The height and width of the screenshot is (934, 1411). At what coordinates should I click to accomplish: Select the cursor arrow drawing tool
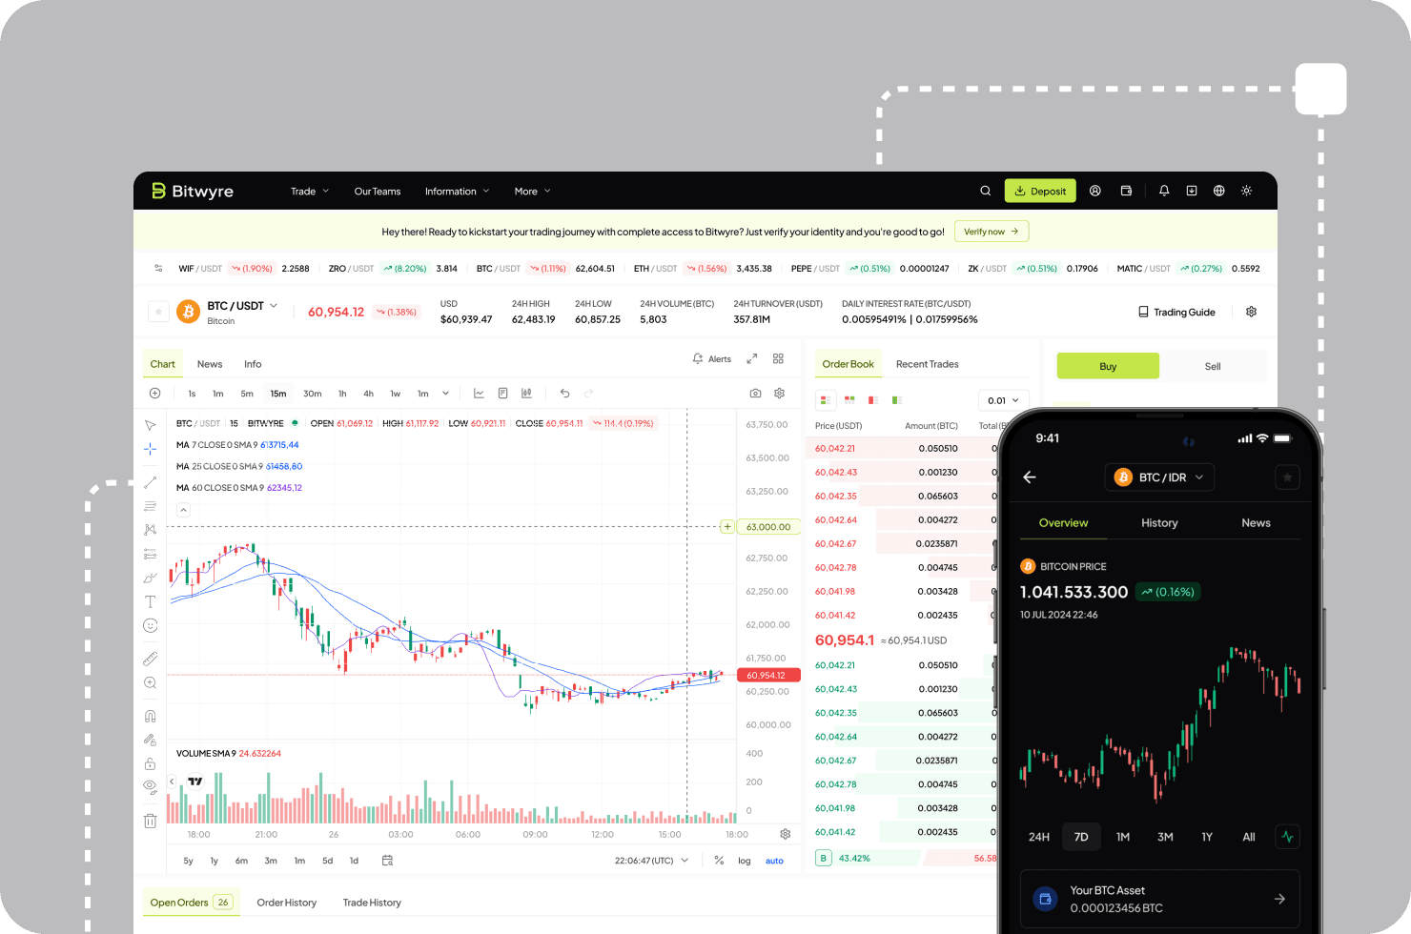(150, 425)
